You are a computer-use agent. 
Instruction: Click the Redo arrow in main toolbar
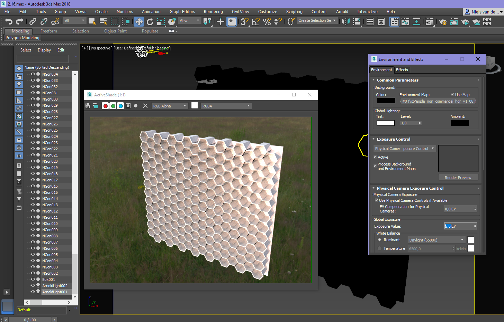20,21
